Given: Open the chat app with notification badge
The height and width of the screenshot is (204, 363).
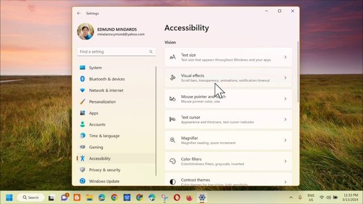Looking at the screenshot, I should (x=64, y=197).
